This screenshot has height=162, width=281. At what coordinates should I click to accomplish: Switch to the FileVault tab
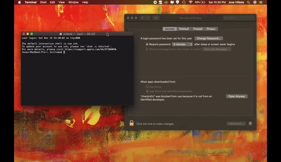184,29
